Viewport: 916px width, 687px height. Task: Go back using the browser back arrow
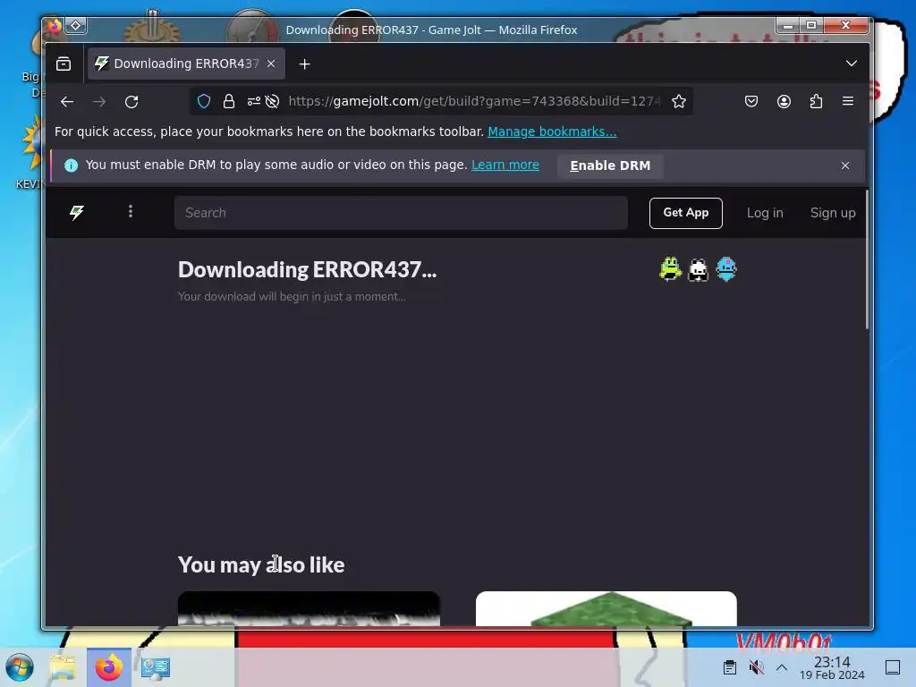click(x=67, y=102)
